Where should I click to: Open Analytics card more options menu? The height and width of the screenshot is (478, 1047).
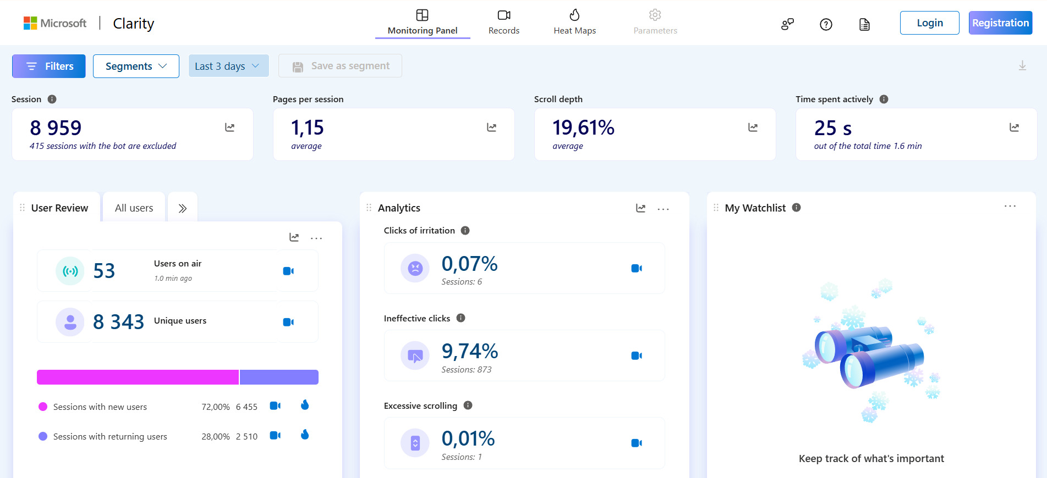click(663, 209)
